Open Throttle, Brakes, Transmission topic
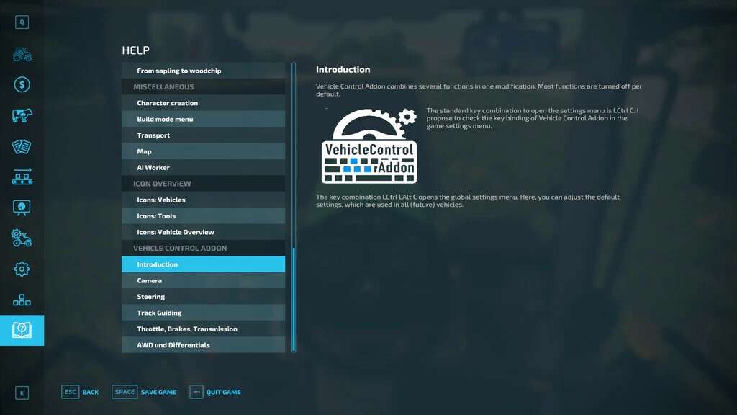This screenshot has height=415, width=737. pos(203,329)
